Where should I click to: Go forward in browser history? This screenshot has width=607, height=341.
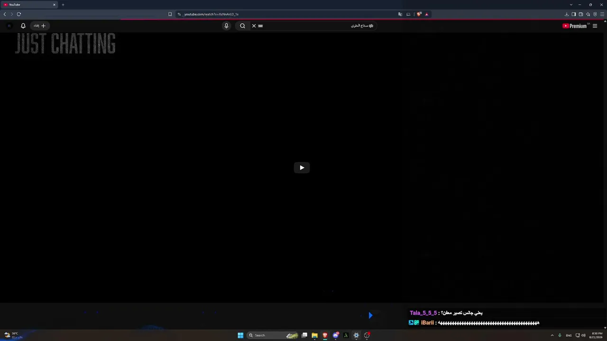(12, 14)
